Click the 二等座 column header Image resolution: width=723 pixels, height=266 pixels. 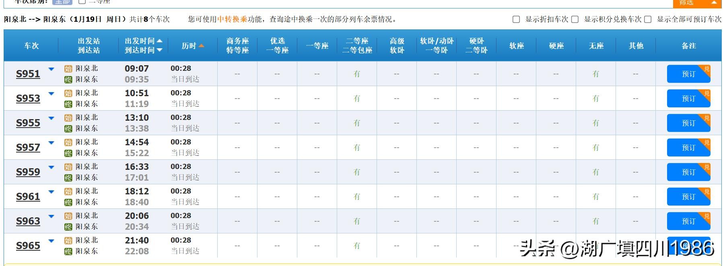coord(357,45)
